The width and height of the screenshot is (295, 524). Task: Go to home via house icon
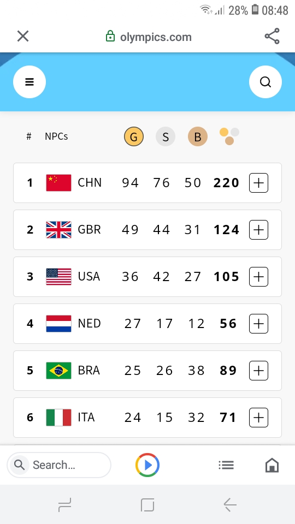[272, 465]
